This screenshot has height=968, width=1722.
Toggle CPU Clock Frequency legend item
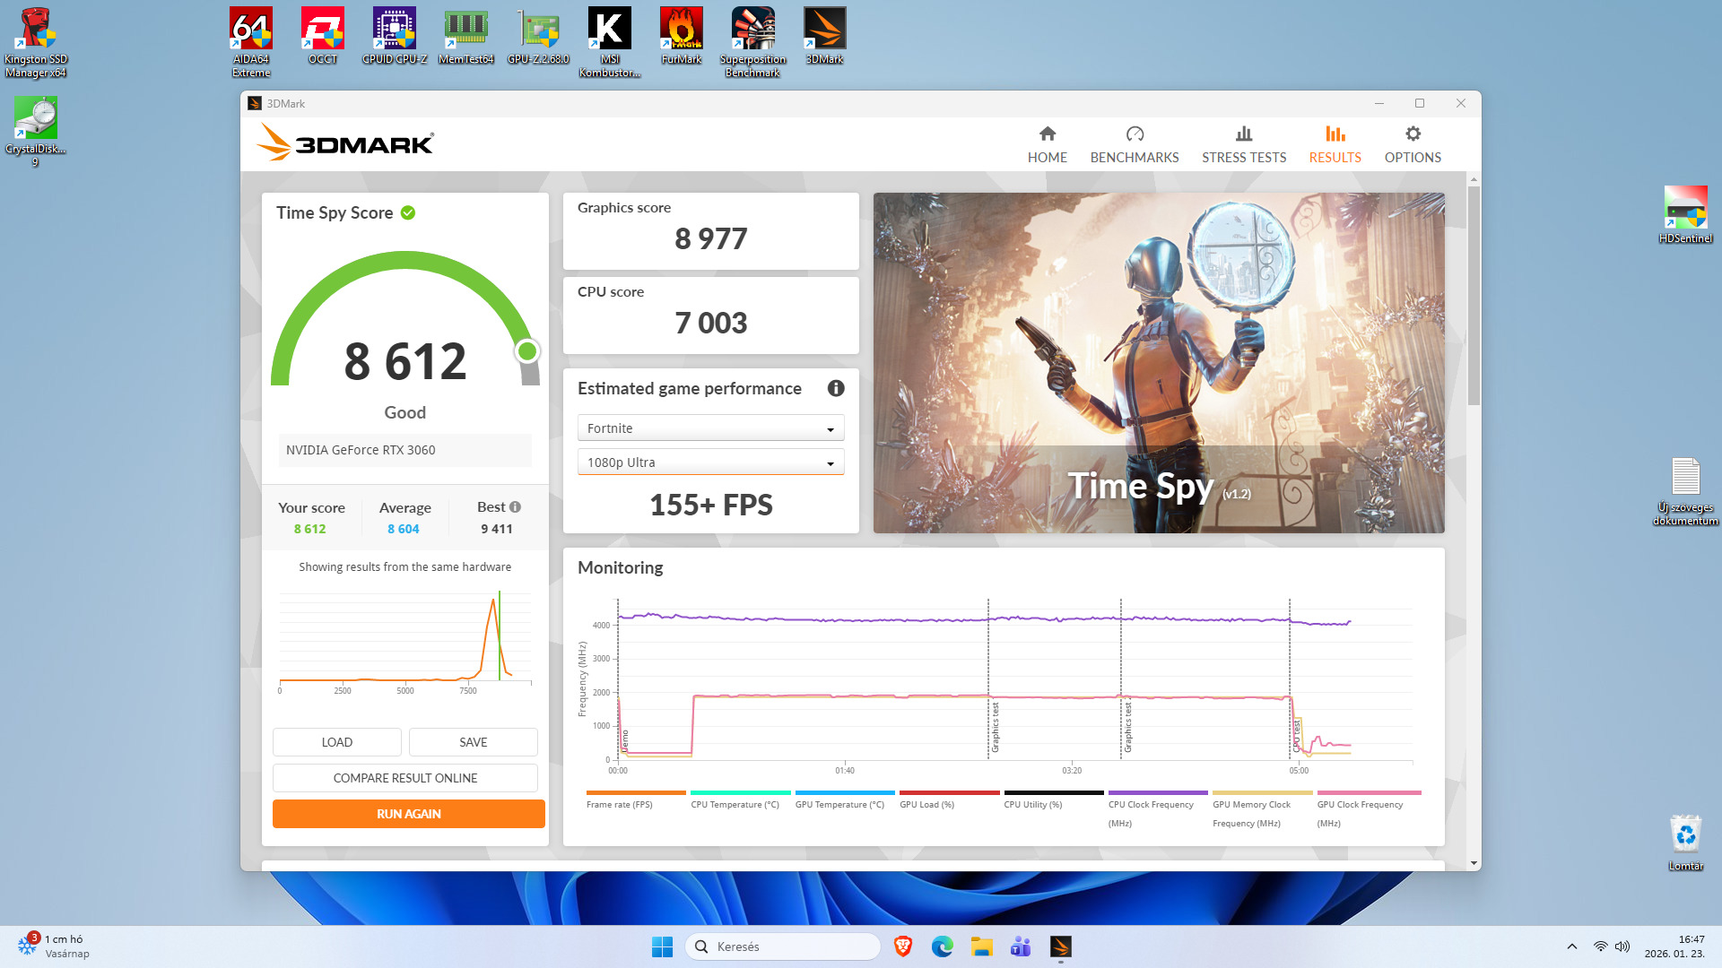[x=1151, y=804]
